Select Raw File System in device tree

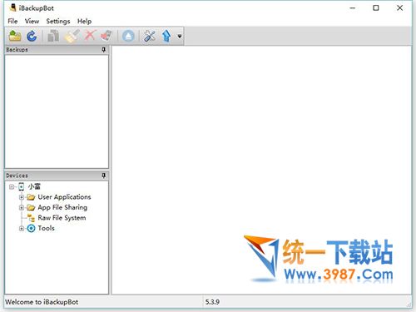coord(62,218)
